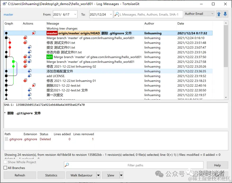Click the modified icon beside 修改 2021-12-22.txt linhuaming 02
232x183 pixels.
click(25, 66)
